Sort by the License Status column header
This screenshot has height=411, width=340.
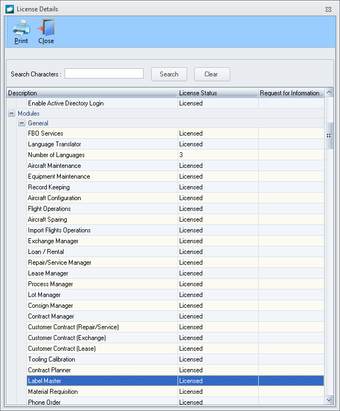point(218,93)
